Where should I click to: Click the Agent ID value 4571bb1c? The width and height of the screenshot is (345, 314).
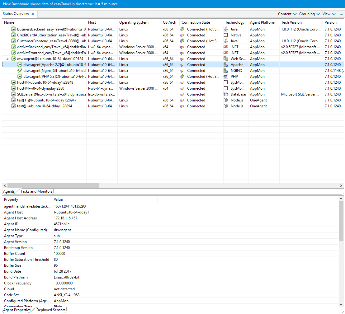[62, 224]
